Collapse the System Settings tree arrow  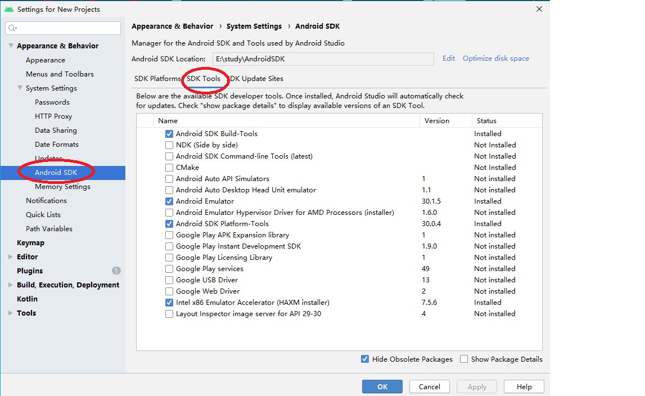click(20, 88)
